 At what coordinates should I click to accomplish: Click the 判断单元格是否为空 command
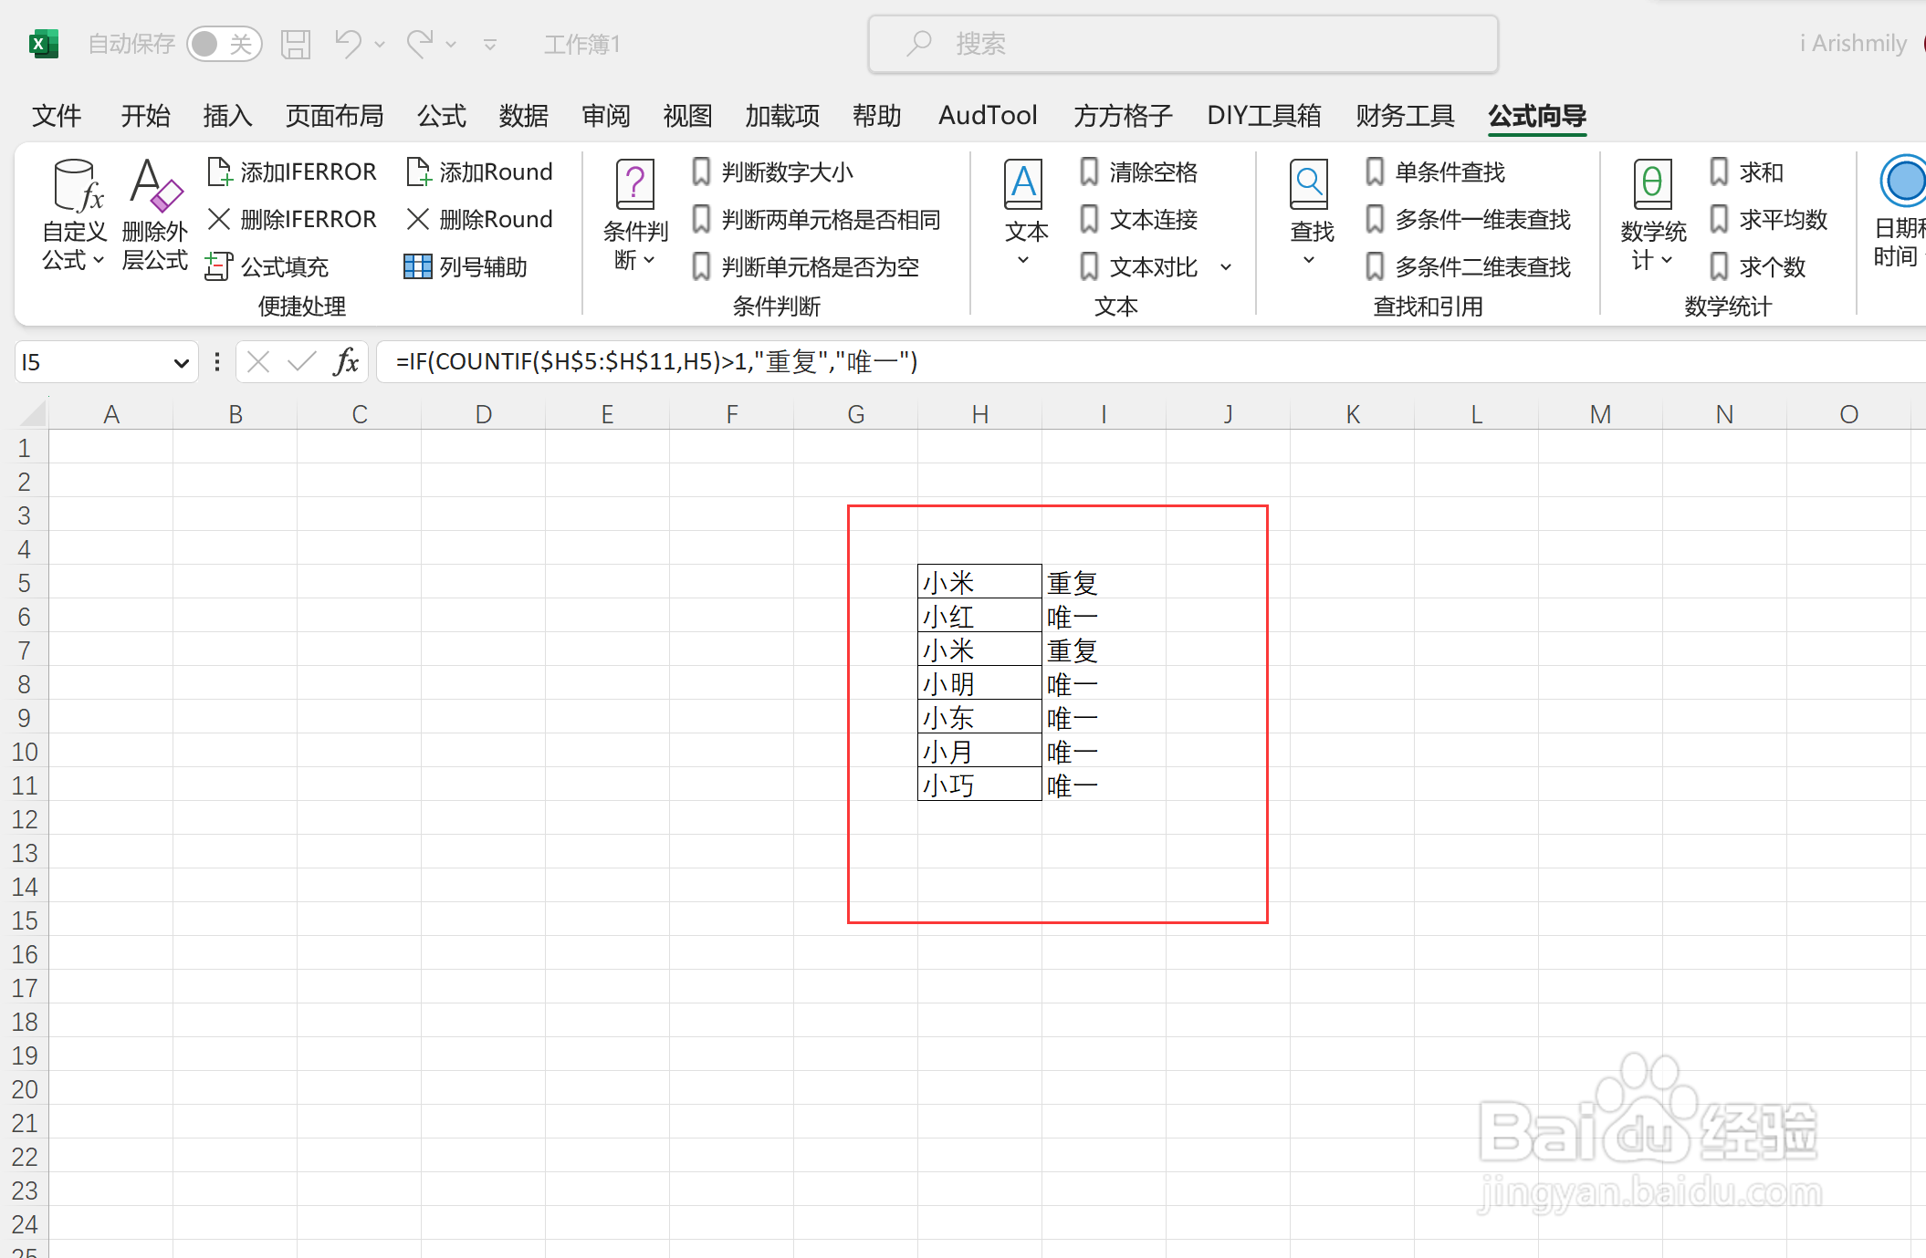[x=805, y=266]
